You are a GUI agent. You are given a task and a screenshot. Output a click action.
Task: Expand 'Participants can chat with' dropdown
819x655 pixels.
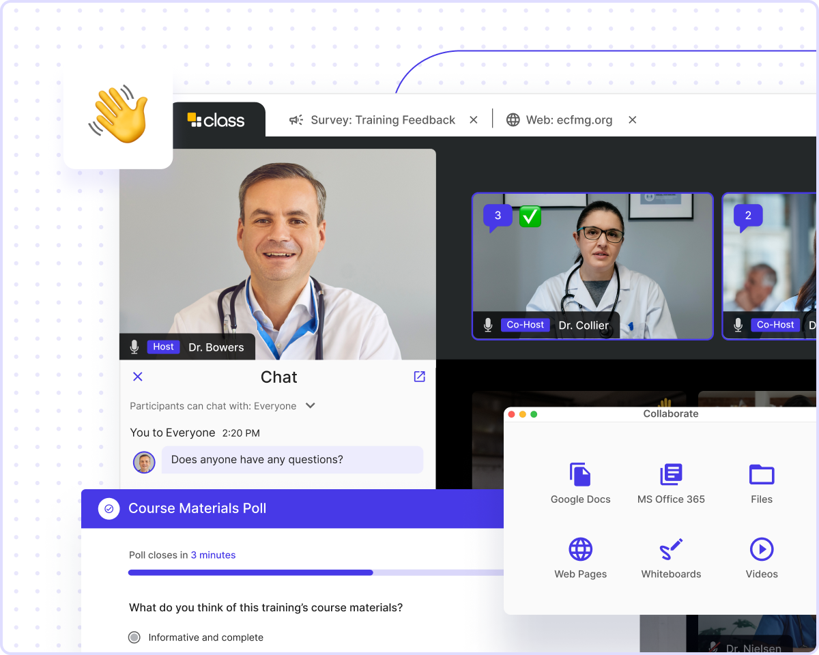310,406
